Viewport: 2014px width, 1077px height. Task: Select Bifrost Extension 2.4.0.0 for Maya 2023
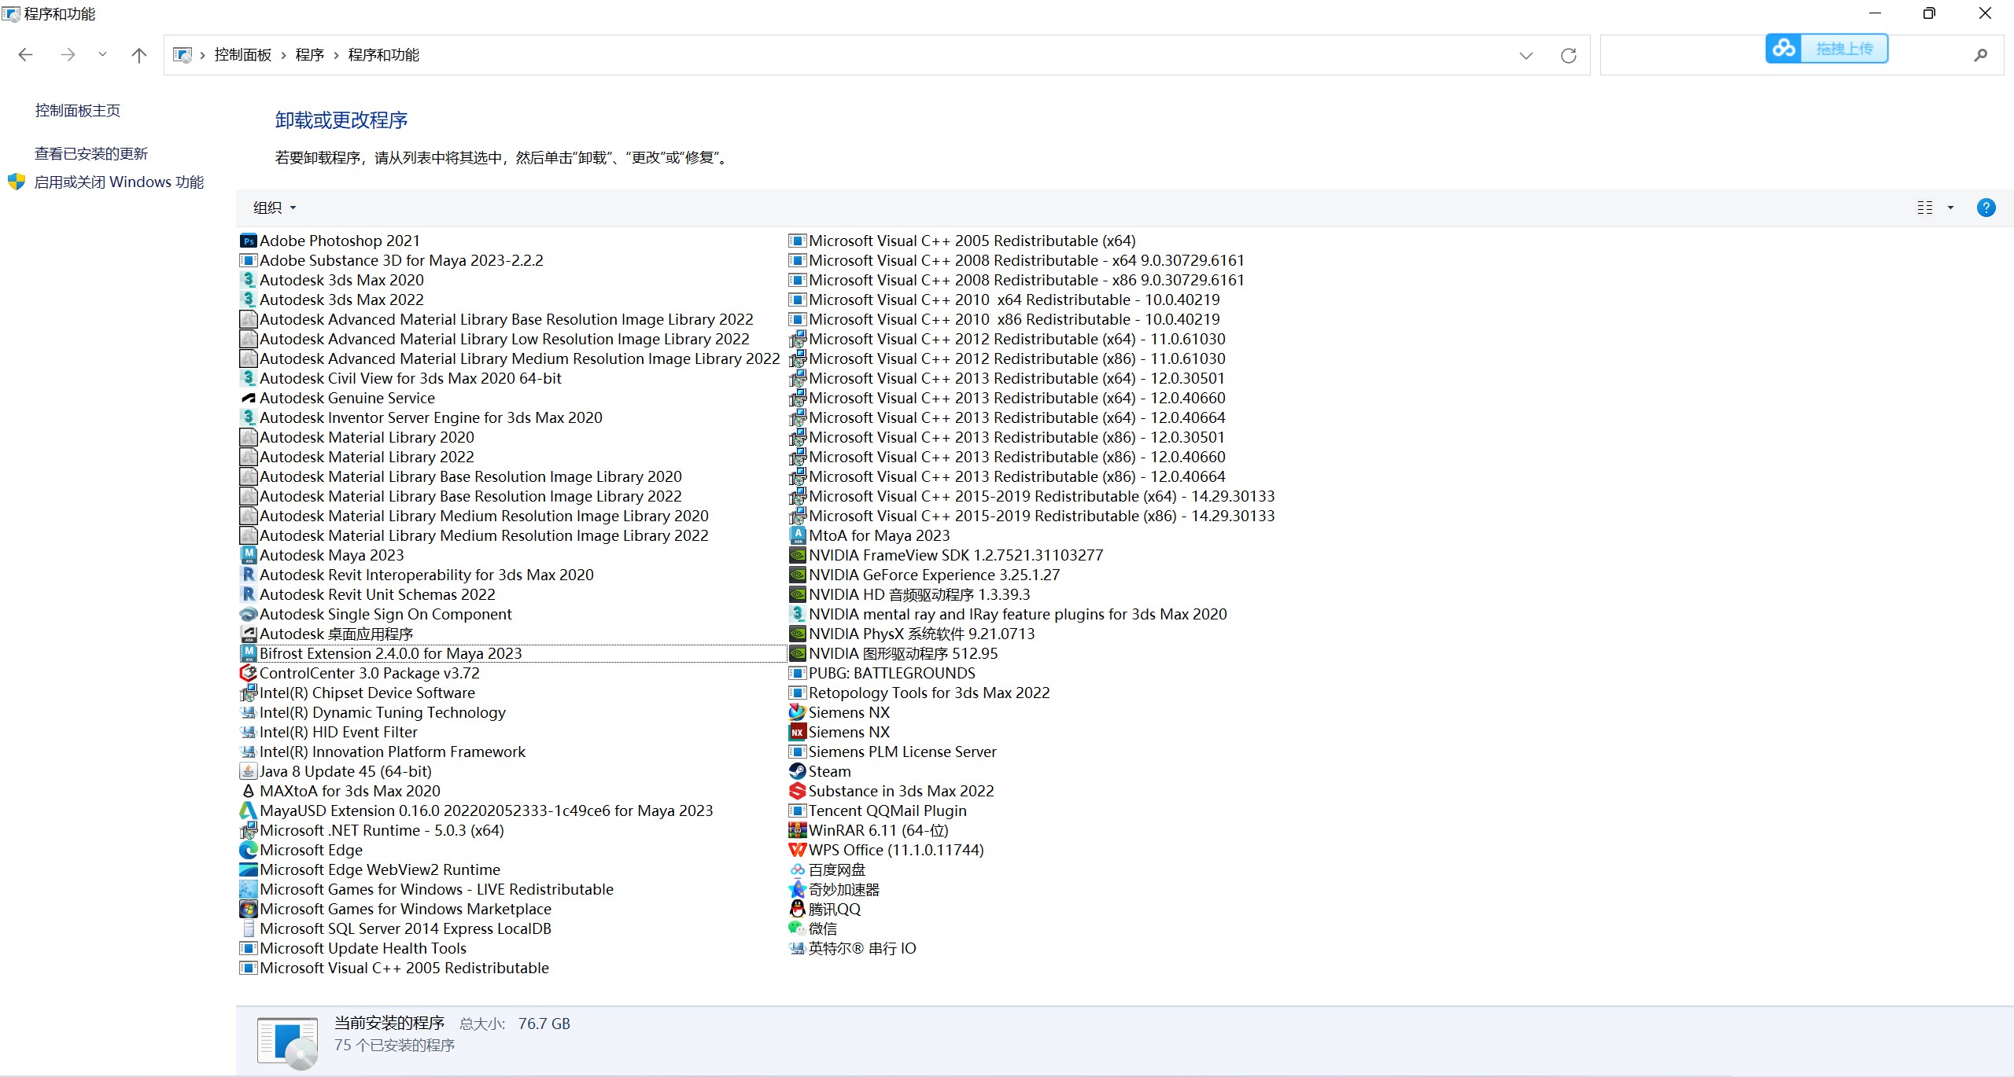tap(512, 653)
